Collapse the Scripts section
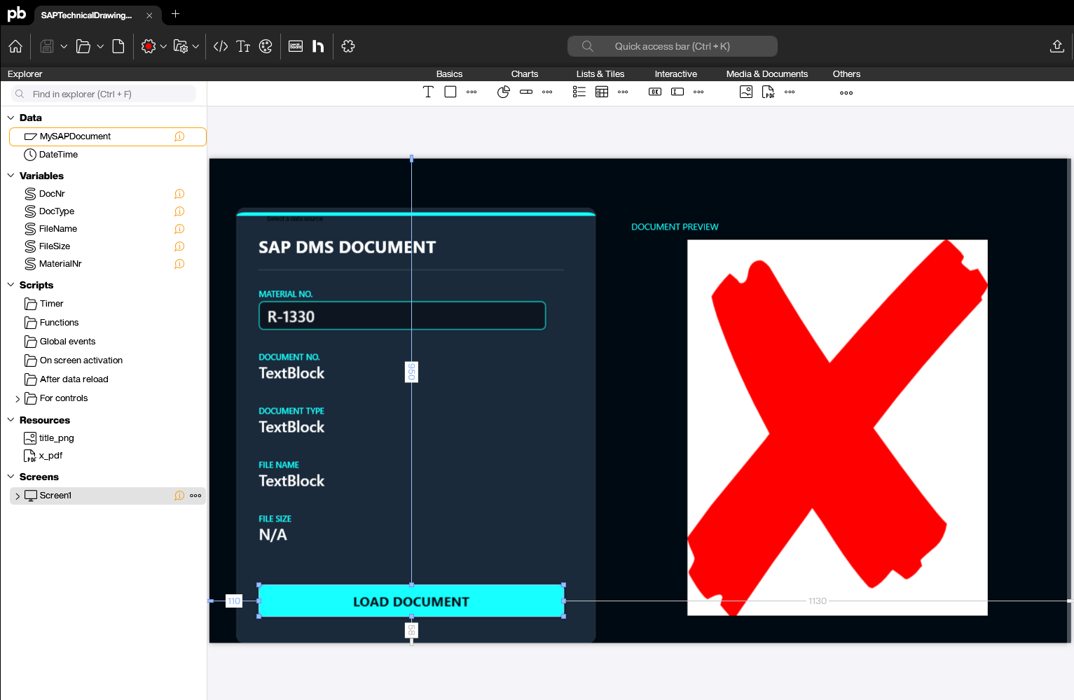This screenshot has height=700, width=1074. click(x=11, y=285)
